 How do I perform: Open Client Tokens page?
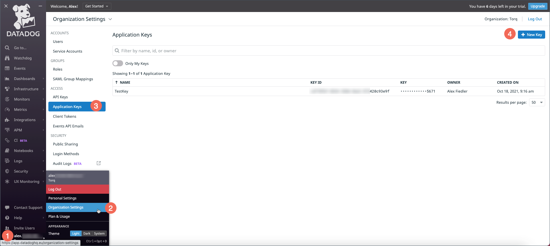point(65,116)
